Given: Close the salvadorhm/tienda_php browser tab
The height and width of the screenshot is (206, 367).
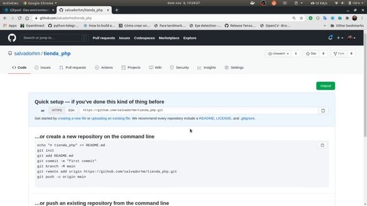Looking at the screenshot, I should tap(108, 10).
